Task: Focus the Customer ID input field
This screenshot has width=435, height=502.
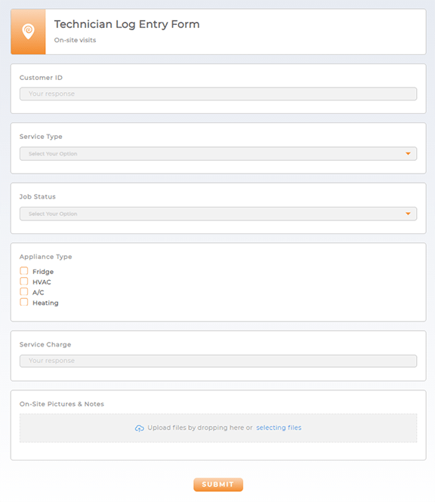Action: tap(218, 94)
